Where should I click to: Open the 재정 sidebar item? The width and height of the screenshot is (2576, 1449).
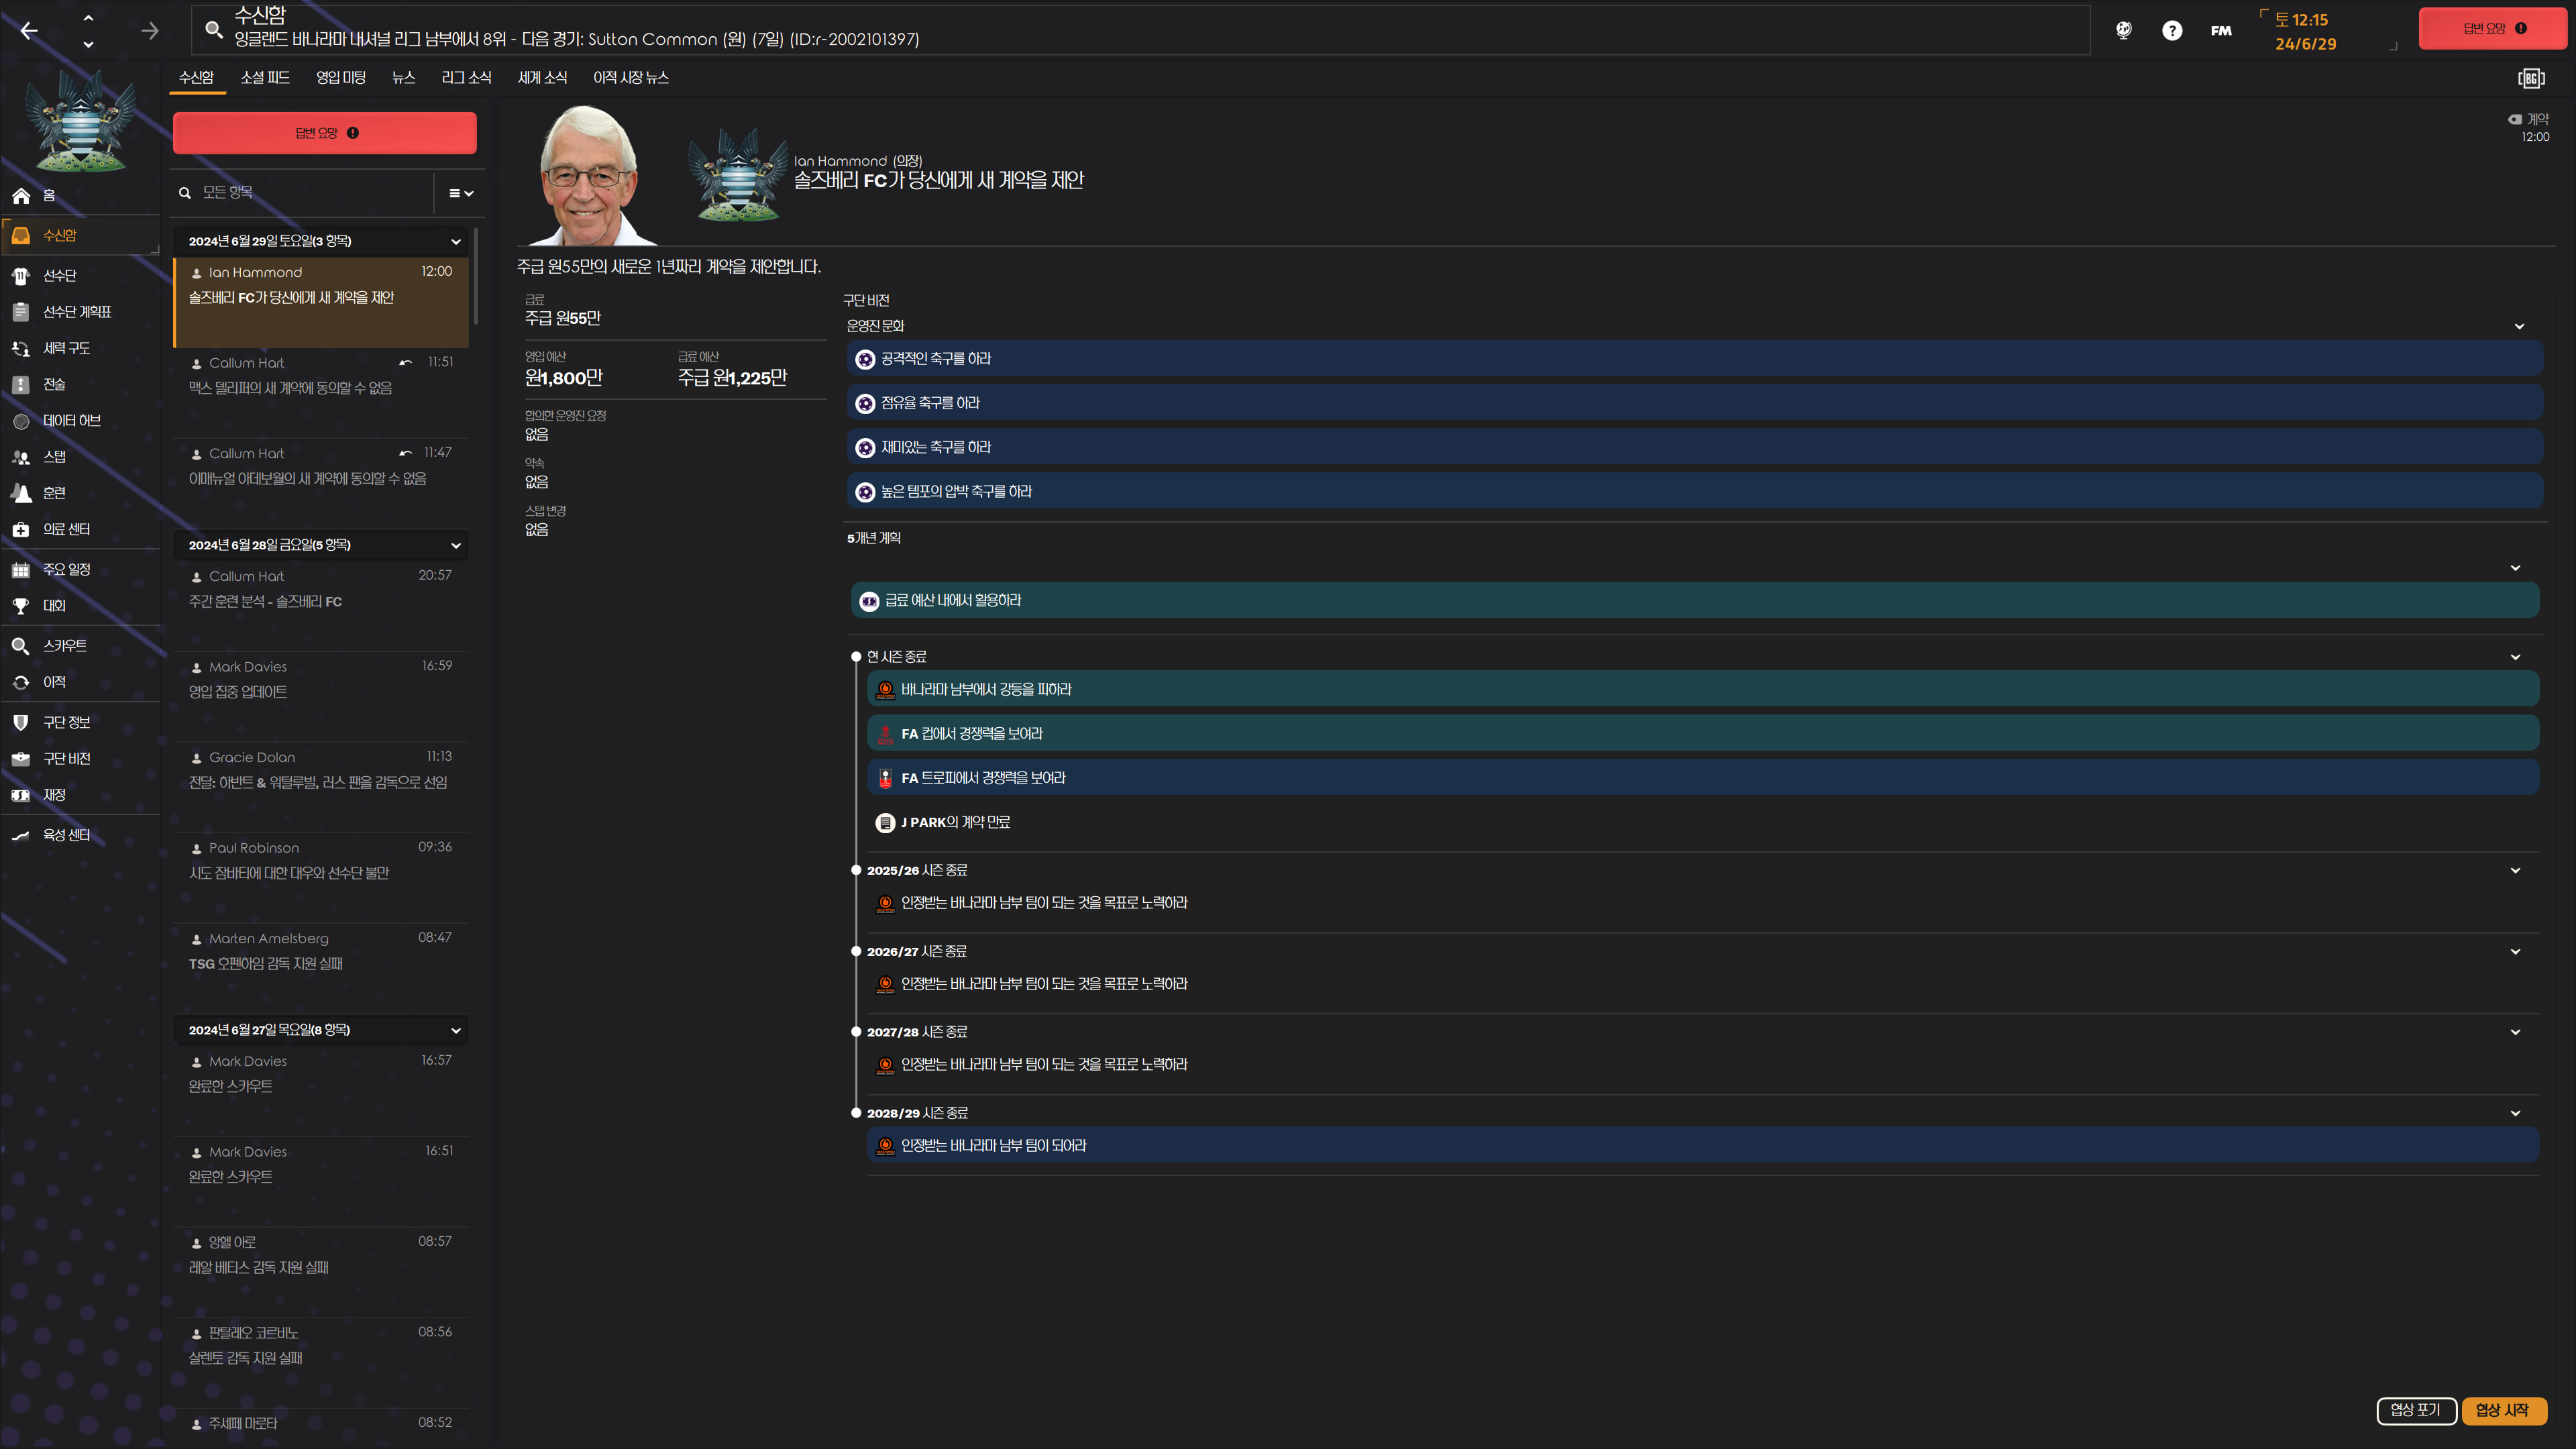[x=54, y=795]
